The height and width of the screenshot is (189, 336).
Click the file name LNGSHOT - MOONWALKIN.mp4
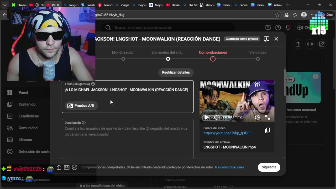230,147
